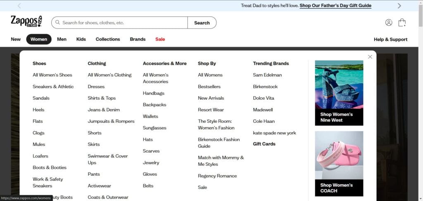Open Resort Wear
Viewport: 423px width, 201px height.
click(x=211, y=110)
